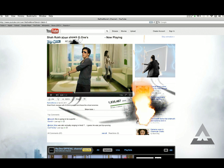The height and width of the screenshot is (168, 224).
Task: Reload the page in the Safari address bar
Action: [154, 22]
